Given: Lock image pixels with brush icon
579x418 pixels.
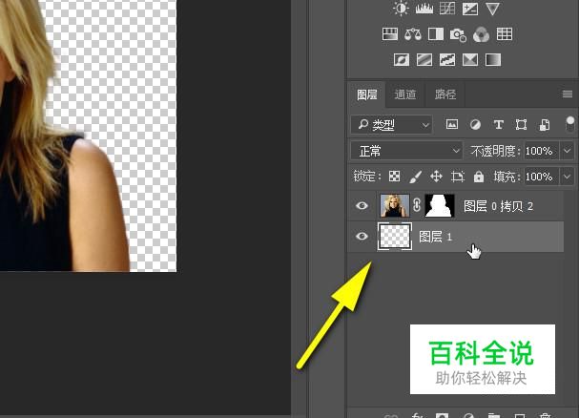Looking at the screenshot, I should 416,177.
